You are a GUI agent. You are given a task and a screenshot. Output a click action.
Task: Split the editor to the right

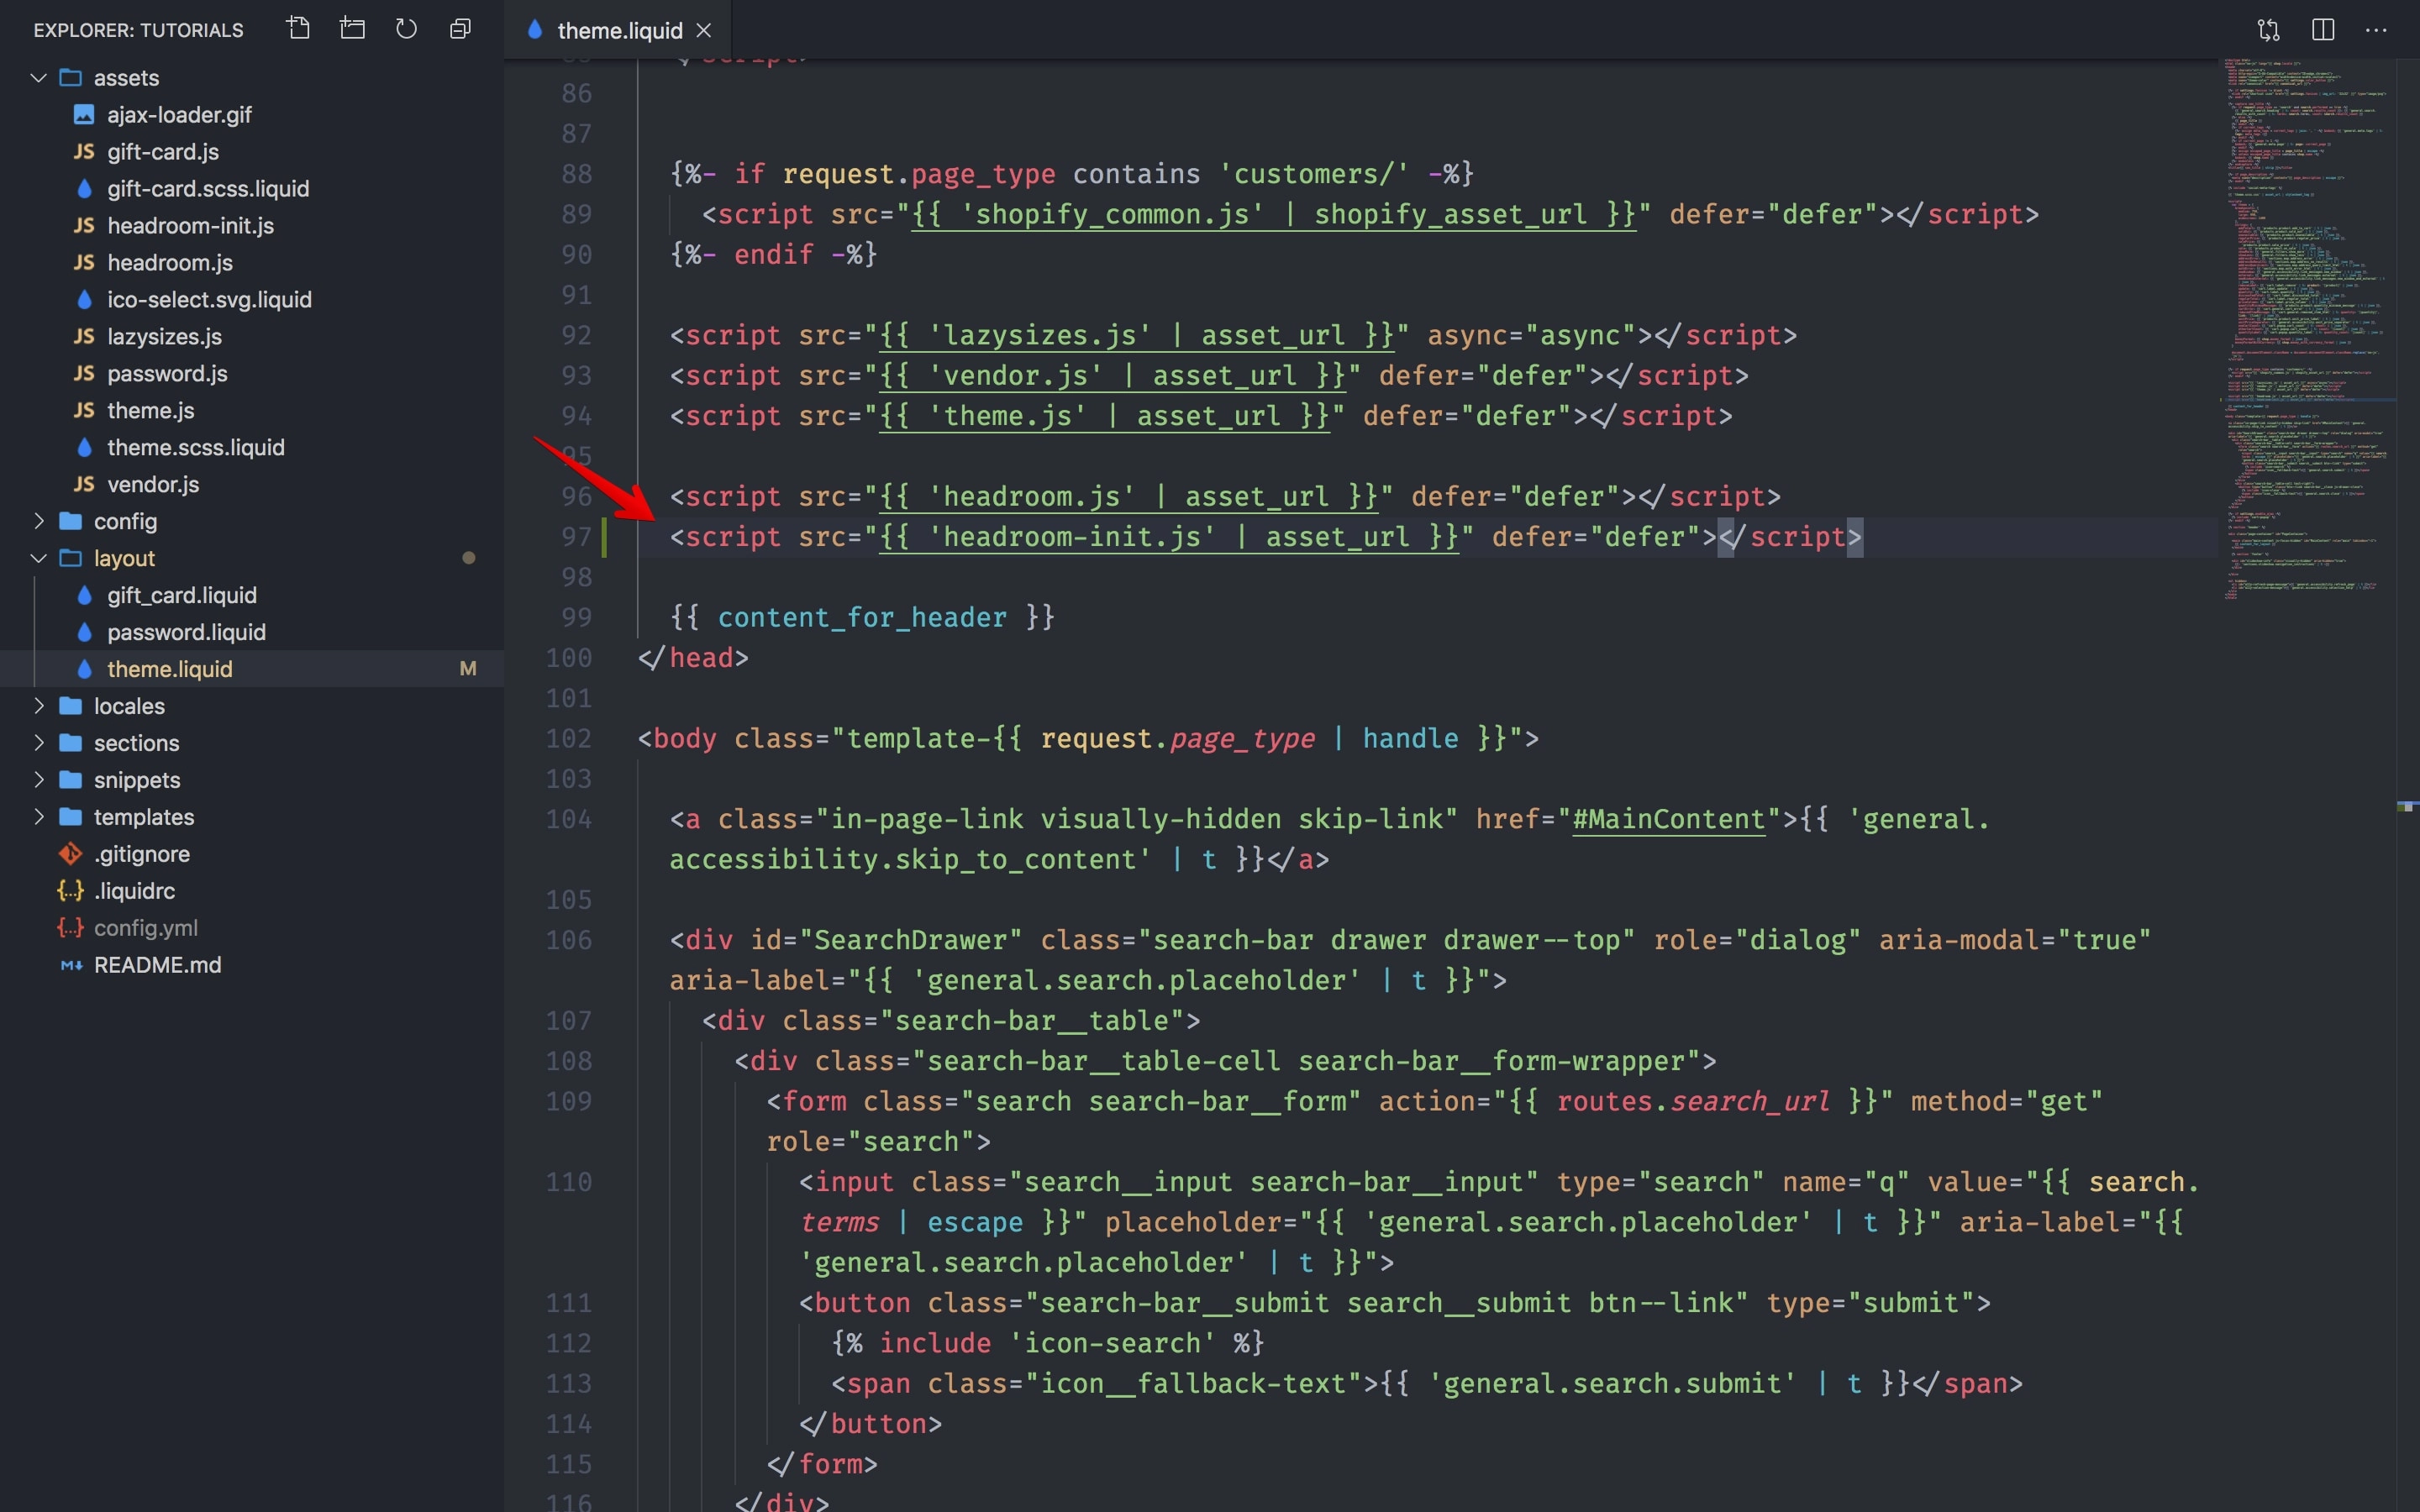click(x=2323, y=30)
